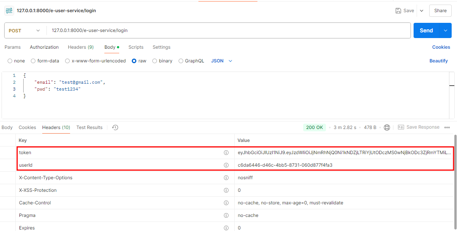Click the 478 B response size
457x231 pixels.
370,127
